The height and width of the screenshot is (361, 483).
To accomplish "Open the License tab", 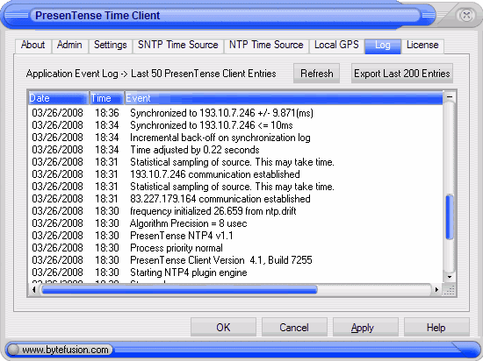I will [x=422, y=46].
